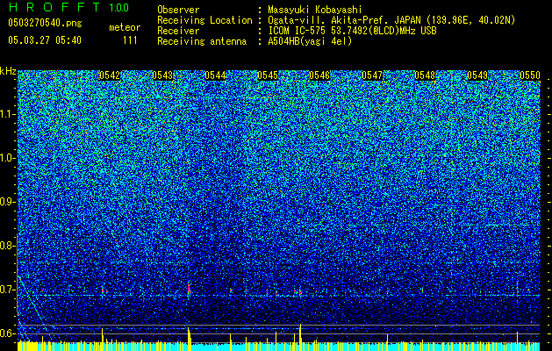The width and height of the screenshot is (552, 351).
Task: Click the date stamp 05.03.27 05:40
Action: coord(45,40)
